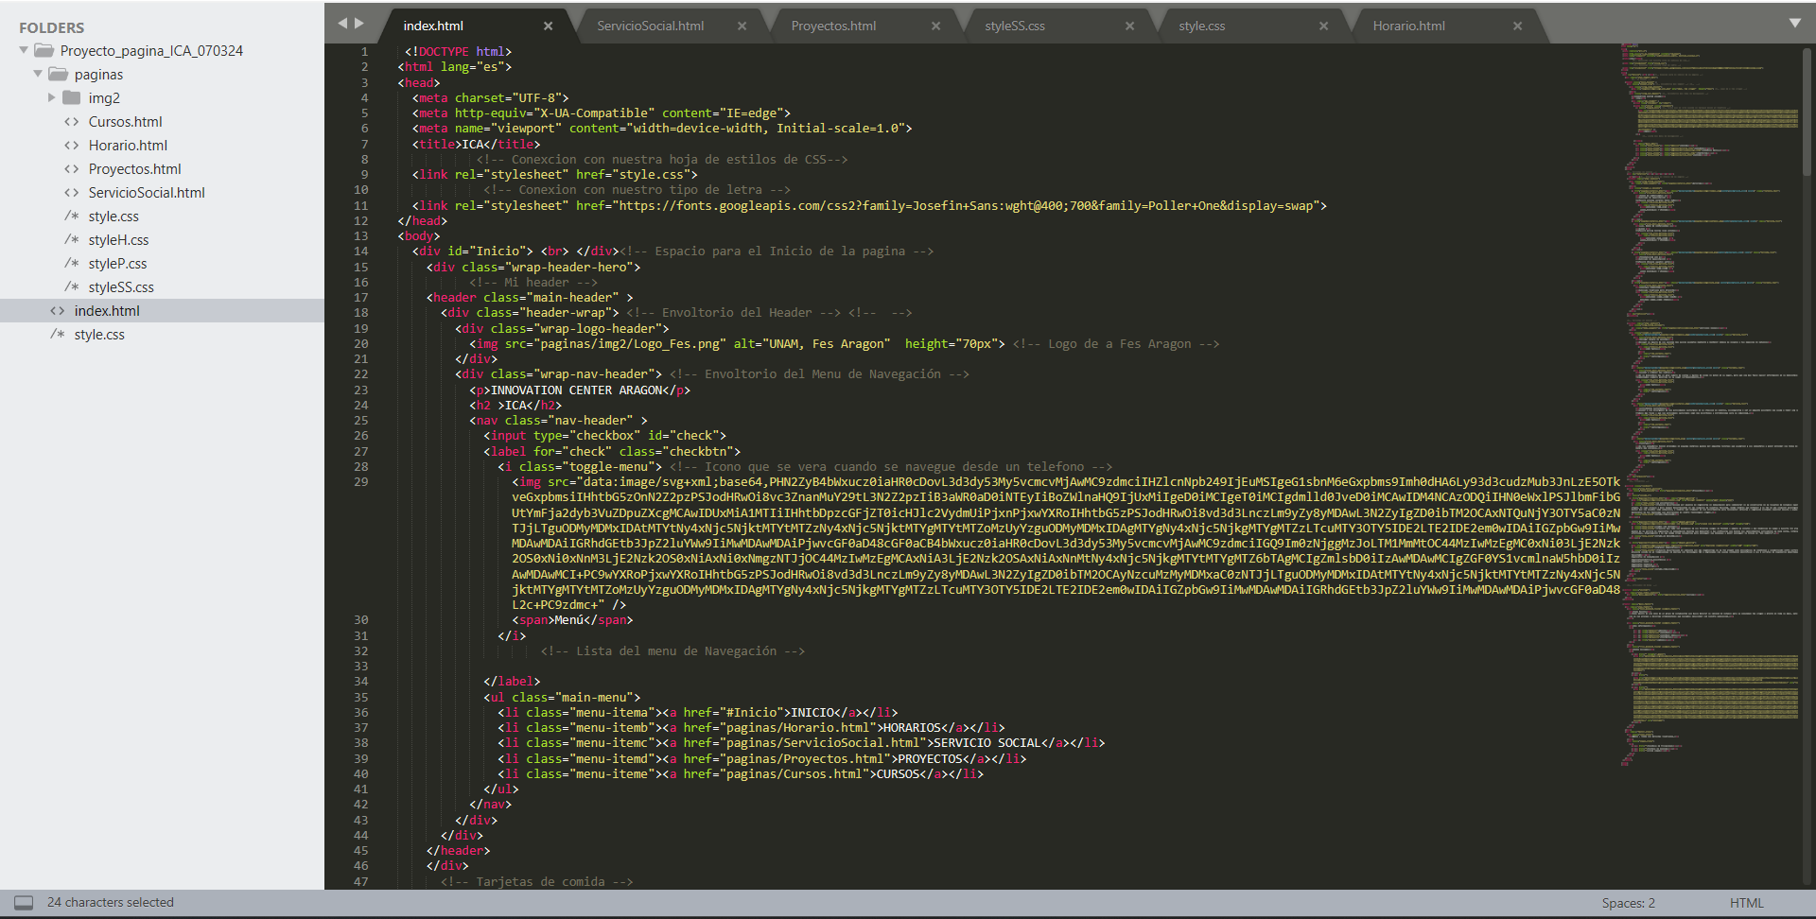Image resolution: width=1816 pixels, height=919 pixels.
Task: Open the Spaces: 2 indentation menu
Action: coord(1628,903)
